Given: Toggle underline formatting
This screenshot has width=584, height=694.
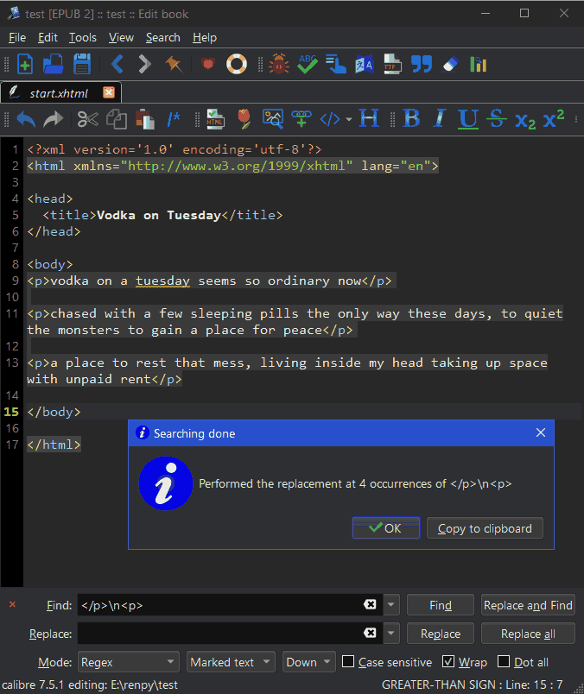Looking at the screenshot, I should tap(468, 119).
